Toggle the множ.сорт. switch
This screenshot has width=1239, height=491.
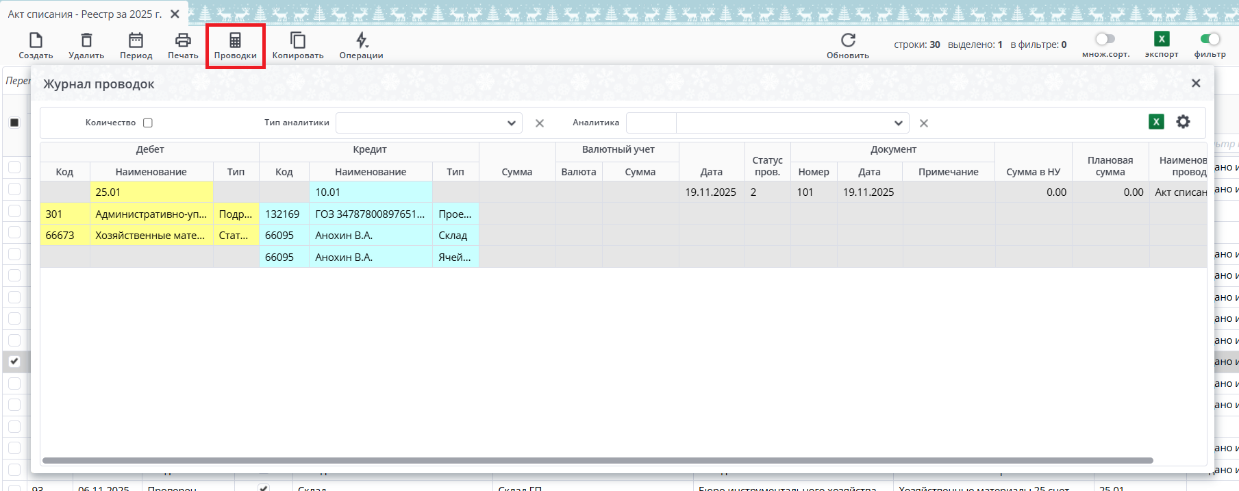pyautogui.click(x=1105, y=39)
